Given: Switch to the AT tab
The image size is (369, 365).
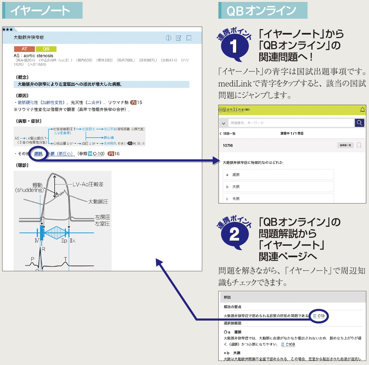Looking at the screenshot, I should point(24,49).
